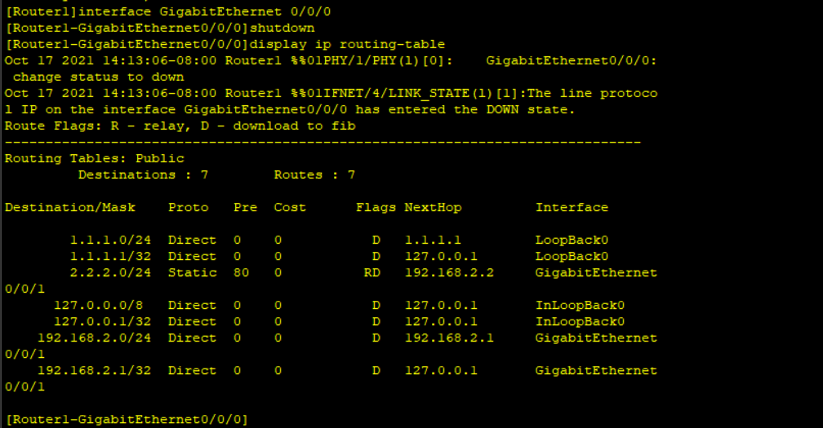The width and height of the screenshot is (823, 428).
Task: Click next hop '192.168.2.2'
Action: (449, 272)
